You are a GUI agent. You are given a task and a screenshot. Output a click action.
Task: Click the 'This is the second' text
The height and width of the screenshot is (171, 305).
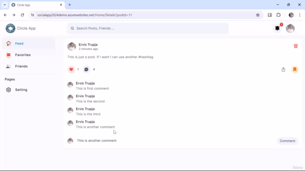click(90, 101)
